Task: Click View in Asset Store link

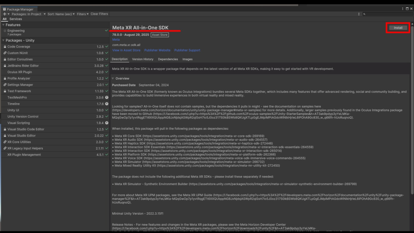Action: (x=126, y=50)
